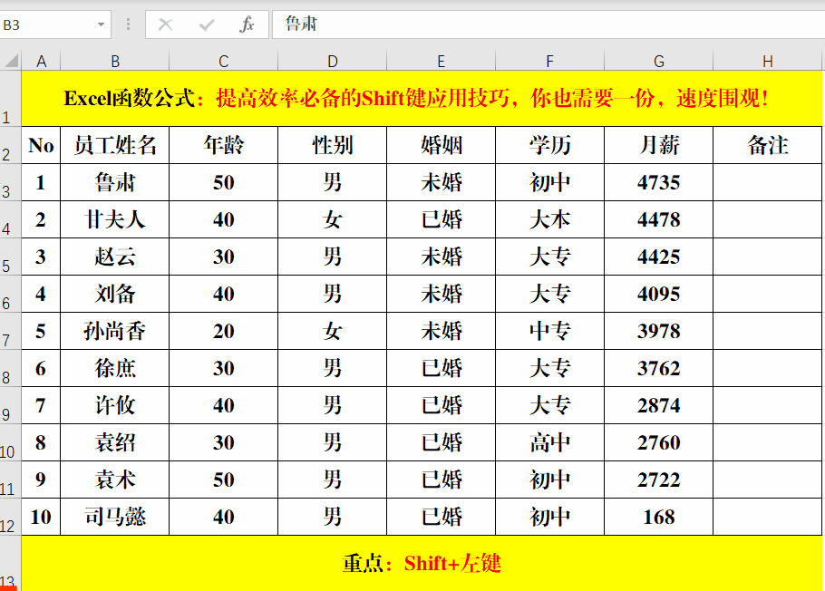The width and height of the screenshot is (825, 591).
Task: Click the 大本 education cell
Action: 549,219
